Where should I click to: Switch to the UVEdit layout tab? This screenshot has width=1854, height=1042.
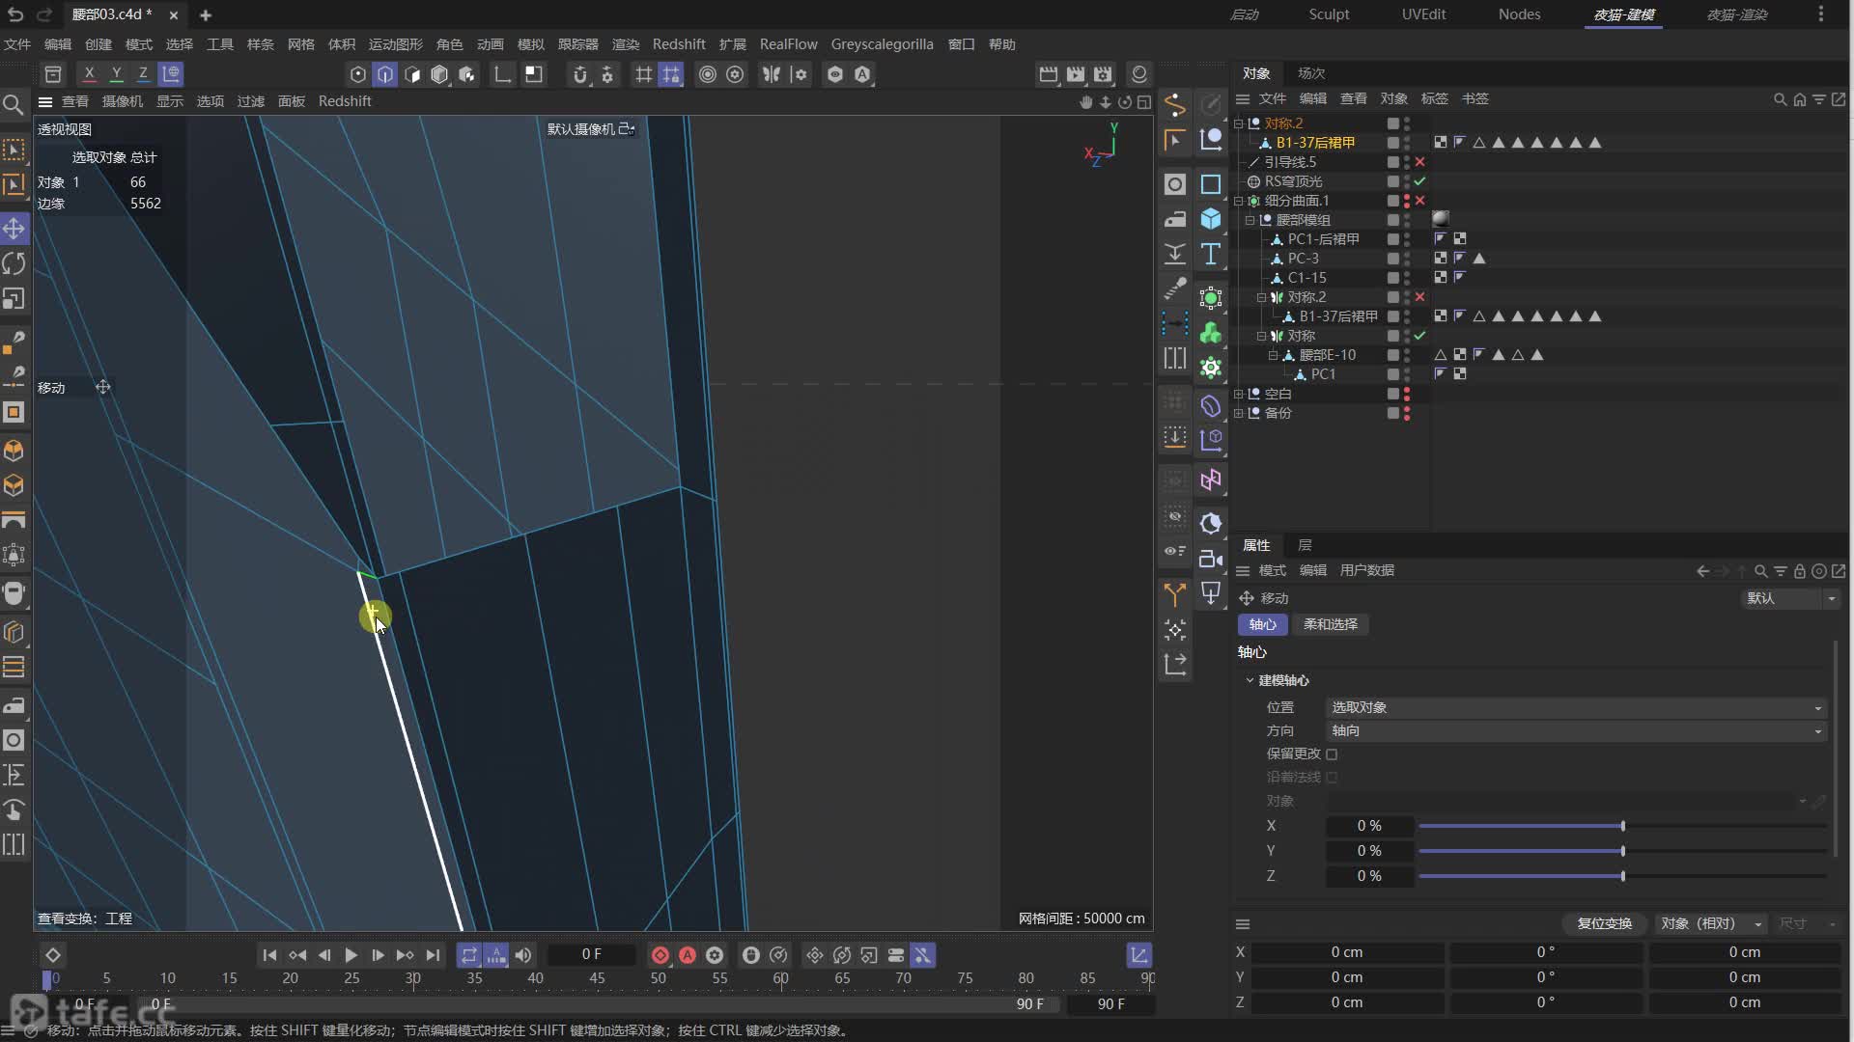point(1423,14)
